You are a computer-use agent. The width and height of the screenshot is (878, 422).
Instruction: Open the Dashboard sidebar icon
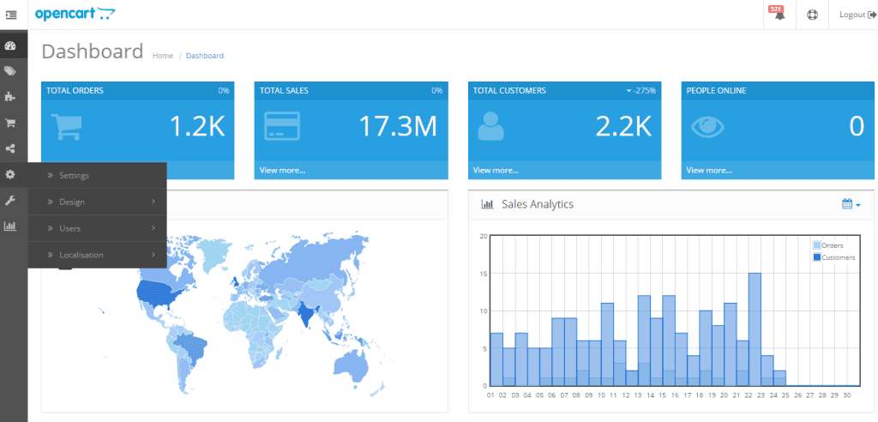[x=10, y=46]
